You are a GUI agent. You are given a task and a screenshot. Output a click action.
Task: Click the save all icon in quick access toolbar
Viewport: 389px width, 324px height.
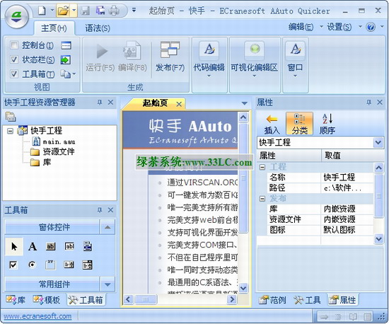[x=100, y=11]
